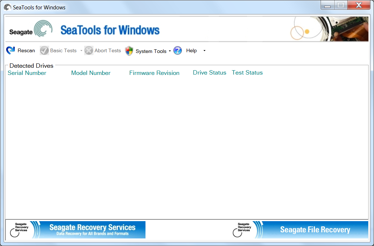Click the Detected Drives group label
The image size is (374, 246).
click(x=31, y=66)
